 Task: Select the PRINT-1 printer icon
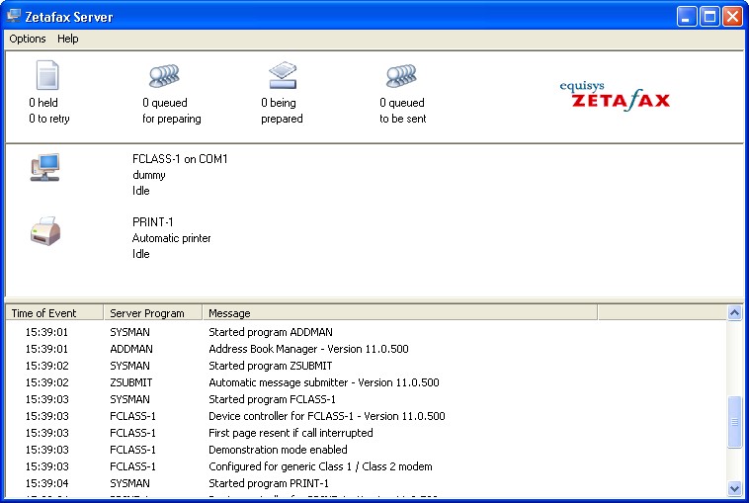pos(45,232)
